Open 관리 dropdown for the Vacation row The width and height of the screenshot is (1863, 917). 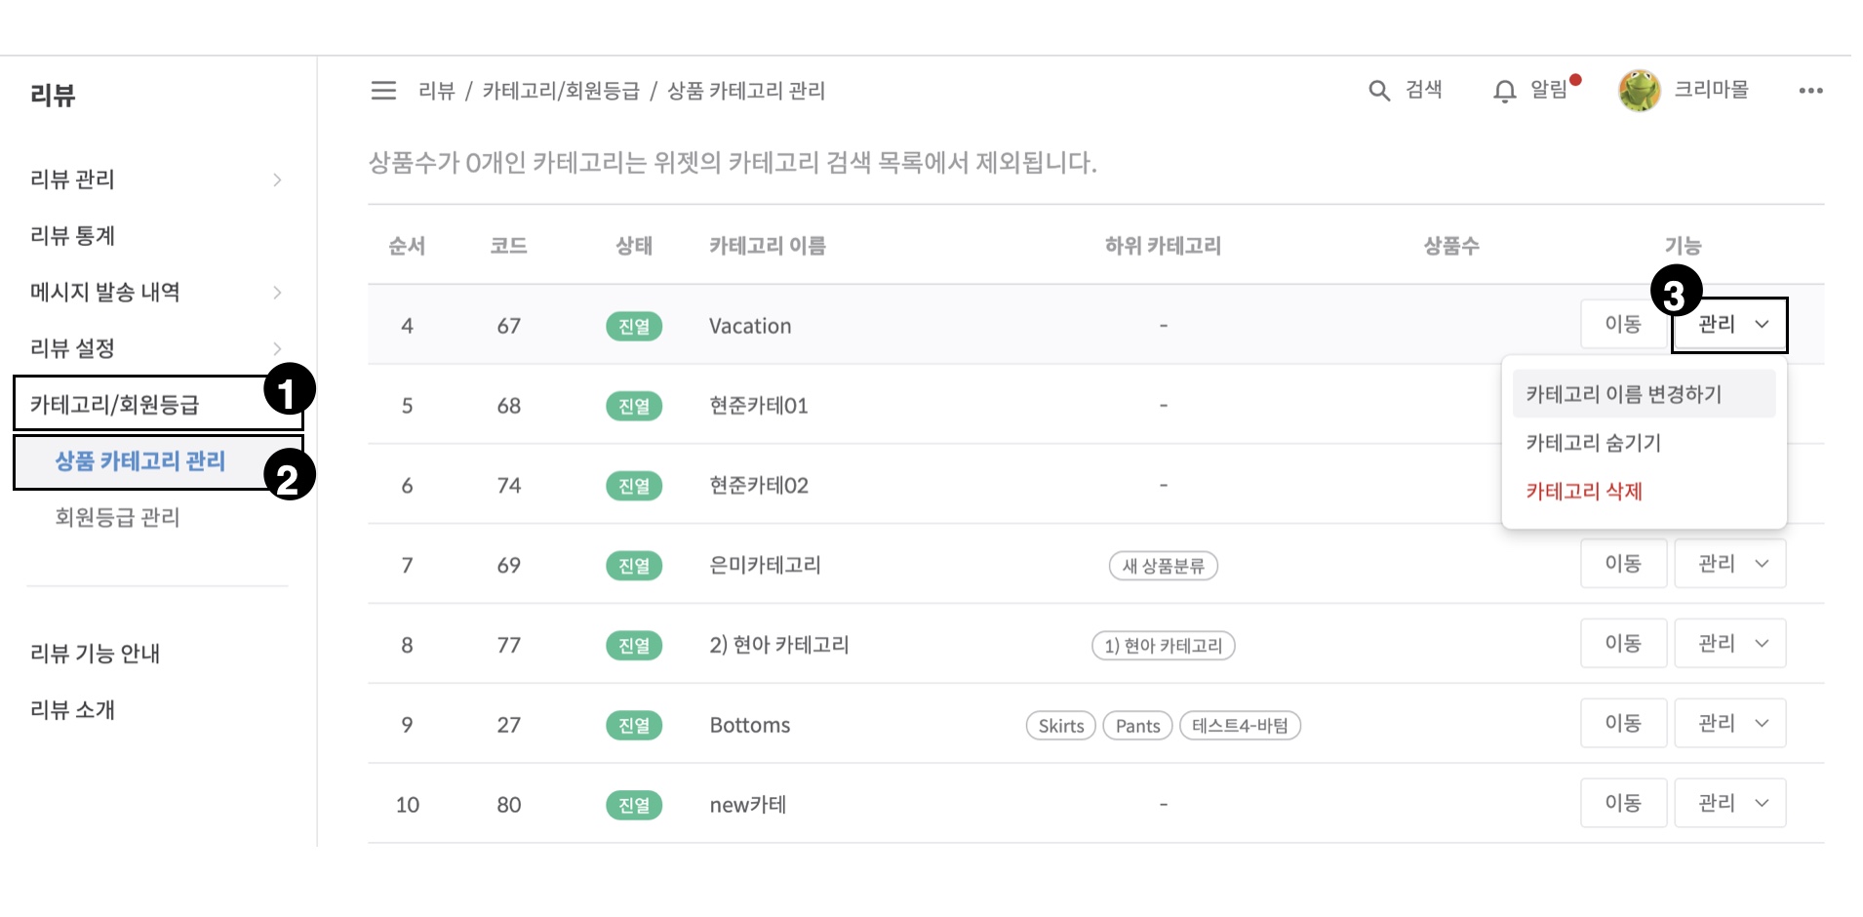click(1729, 325)
